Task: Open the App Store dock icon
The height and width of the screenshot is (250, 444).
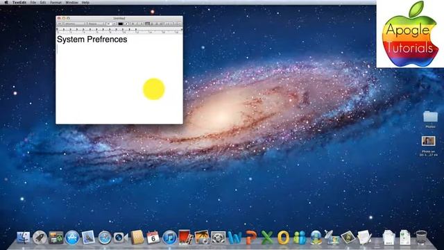Action: click(x=72, y=237)
